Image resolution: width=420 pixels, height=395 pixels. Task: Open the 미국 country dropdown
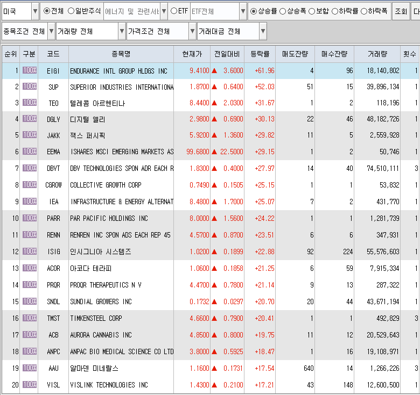35,11
